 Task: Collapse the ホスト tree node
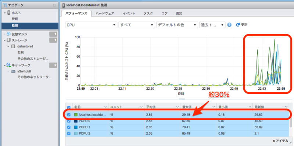pyautogui.click(x=4, y=13)
